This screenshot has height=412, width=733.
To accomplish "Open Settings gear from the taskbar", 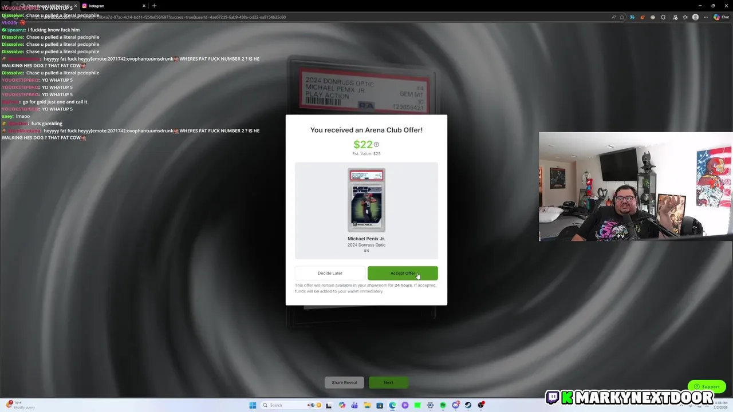I will pyautogui.click(x=430, y=405).
